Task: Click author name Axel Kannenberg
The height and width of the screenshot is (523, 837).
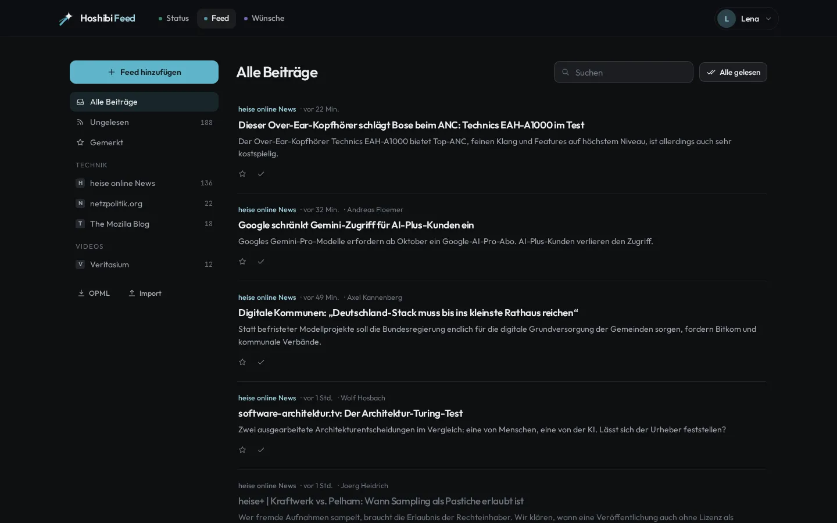Action: [374, 298]
